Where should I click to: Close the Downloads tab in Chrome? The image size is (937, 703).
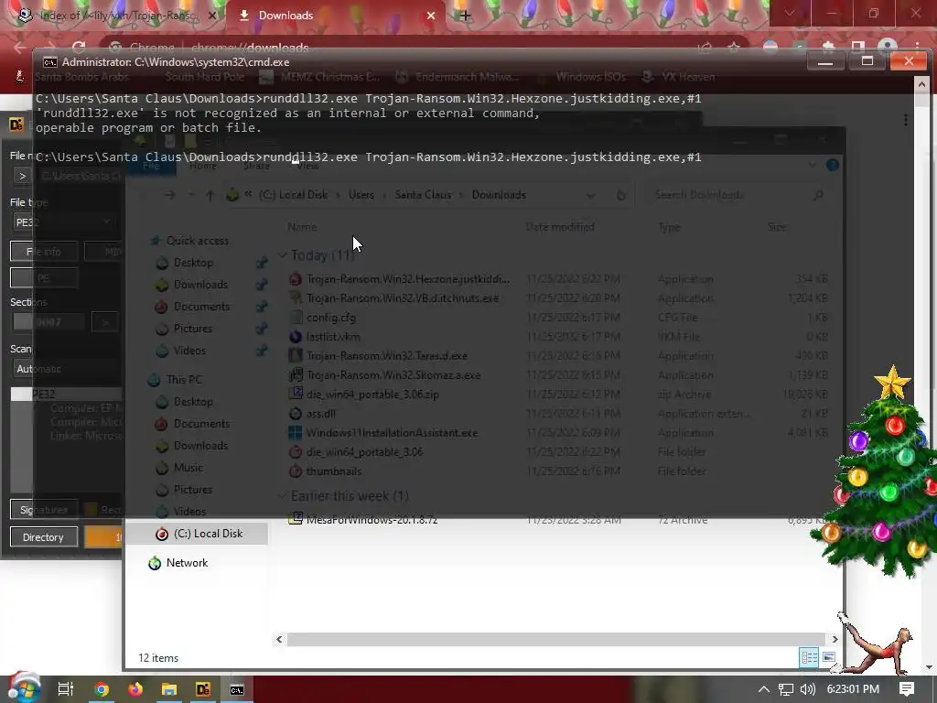(x=430, y=16)
